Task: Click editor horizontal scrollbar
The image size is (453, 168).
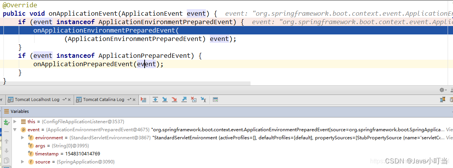Action: click(x=125, y=83)
